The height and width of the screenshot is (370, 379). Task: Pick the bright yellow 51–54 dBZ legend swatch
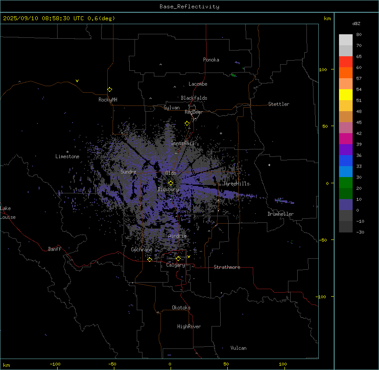click(346, 94)
